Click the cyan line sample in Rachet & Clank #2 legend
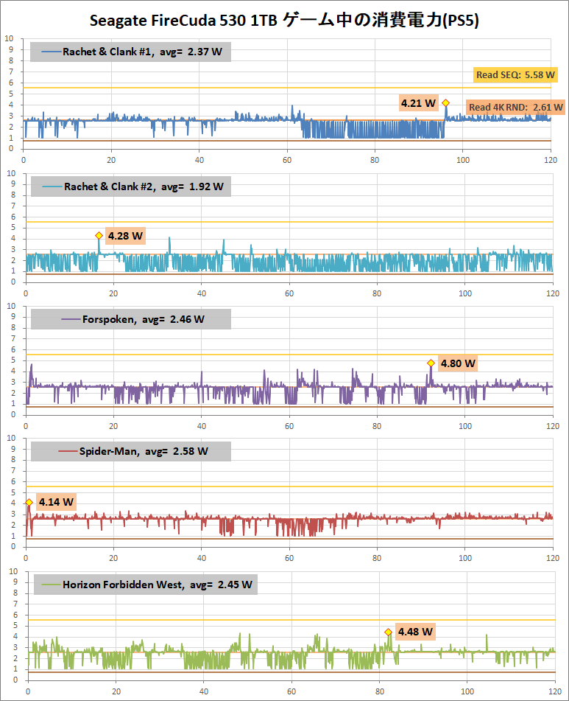This screenshot has height=701, width=569. click(x=53, y=187)
